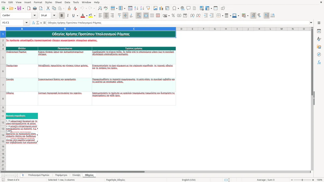Click the Cut scissors icon
324x182 pixels.
click(x=48, y=8)
